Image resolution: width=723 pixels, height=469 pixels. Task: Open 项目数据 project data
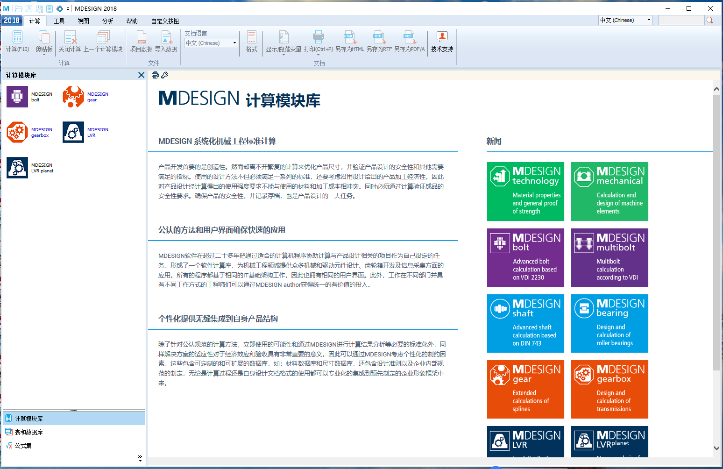coord(141,42)
